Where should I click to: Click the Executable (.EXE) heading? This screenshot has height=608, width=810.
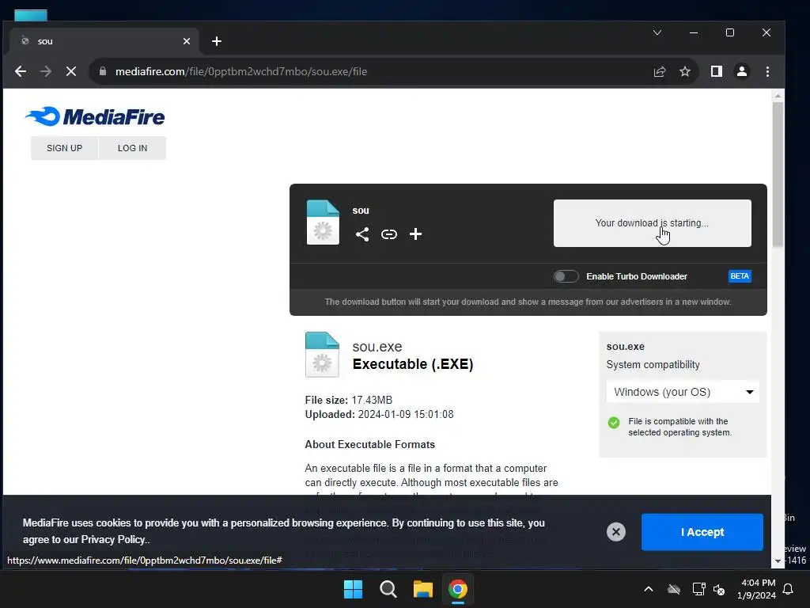[413, 364]
